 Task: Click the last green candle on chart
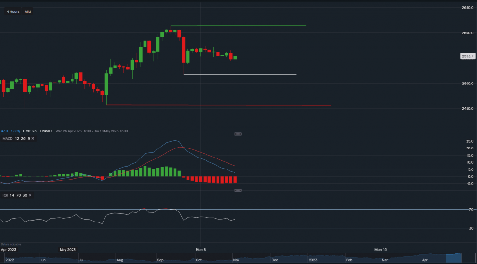[235, 58]
